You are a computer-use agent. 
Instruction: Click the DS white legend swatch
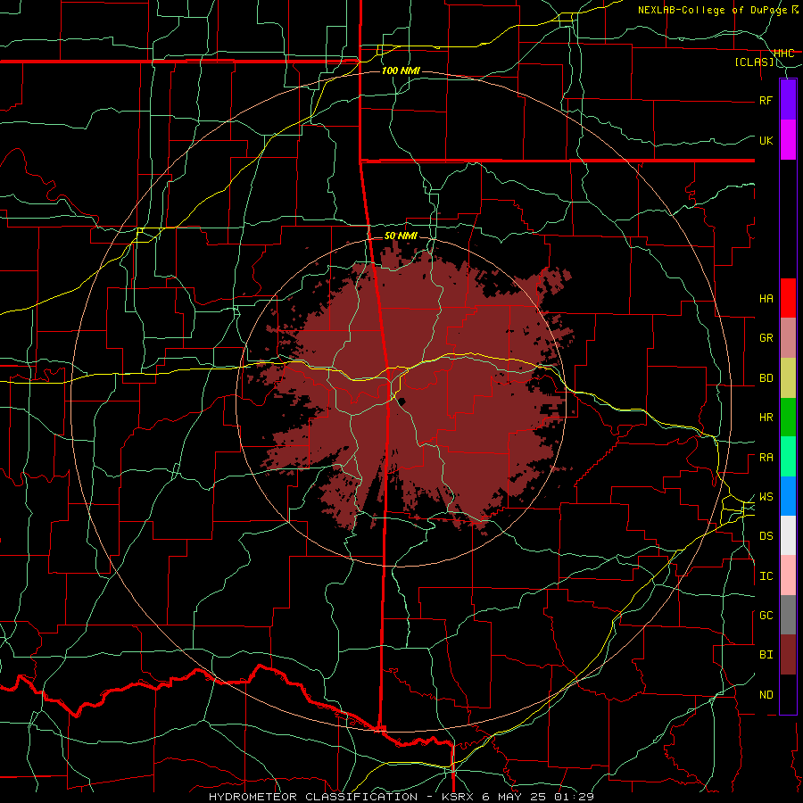[788, 535]
